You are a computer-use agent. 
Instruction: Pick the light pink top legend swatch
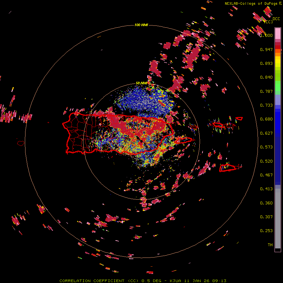(x=278, y=33)
